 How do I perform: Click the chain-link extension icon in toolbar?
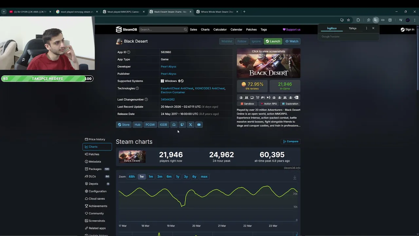point(383,20)
